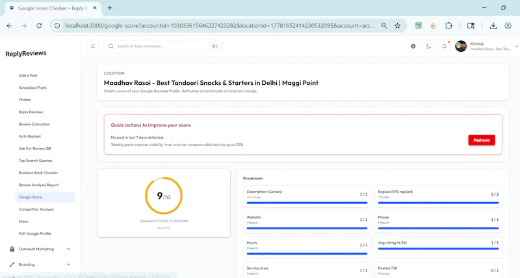
Task: Focus the Search or type command field
Action: pyautogui.click(x=163, y=46)
